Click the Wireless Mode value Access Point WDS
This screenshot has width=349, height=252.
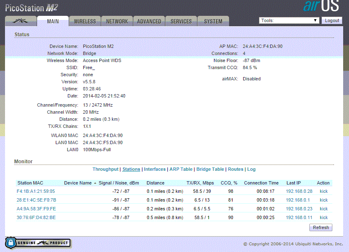102,60
